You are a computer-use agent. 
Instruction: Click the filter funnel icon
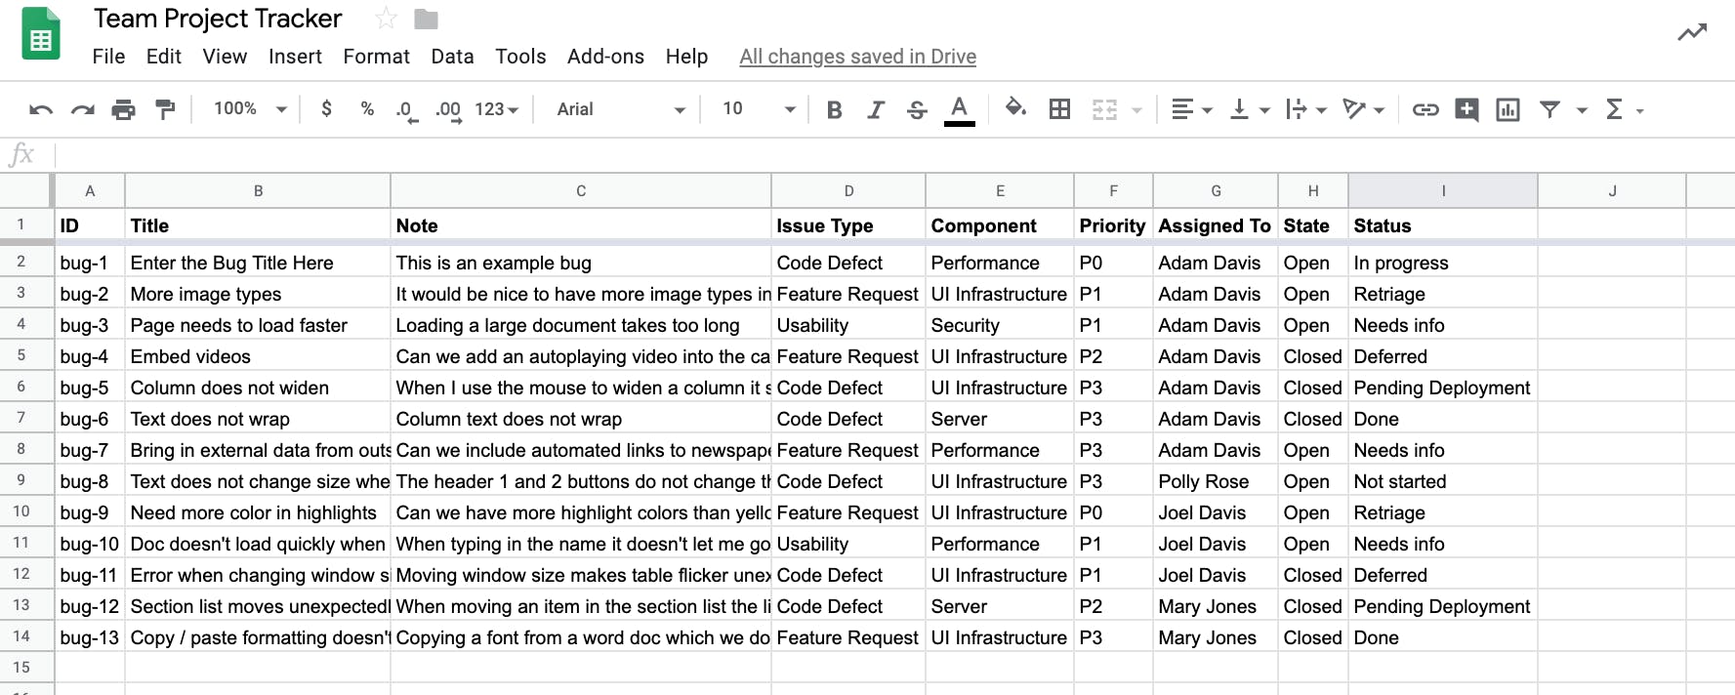[1549, 109]
